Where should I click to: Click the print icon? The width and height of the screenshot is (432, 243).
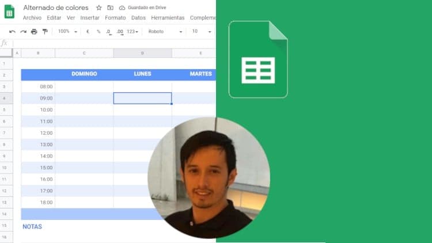point(34,32)
